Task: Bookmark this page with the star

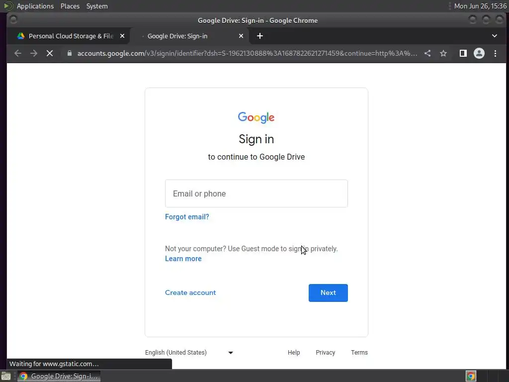Action: tap(443, 53)
